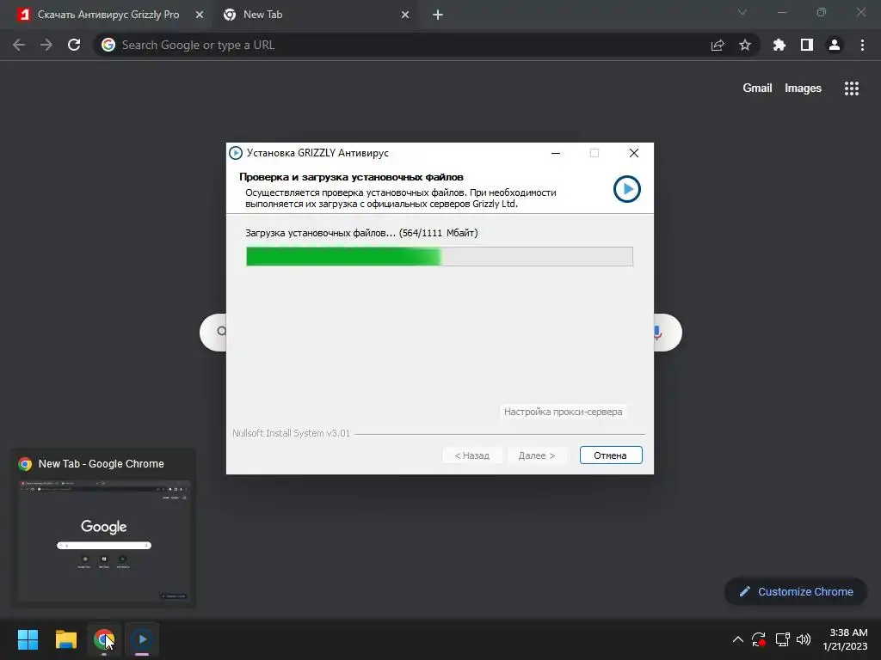Reload the page in Chrome
The height and width of the screenshot is (660, 881).
[x=74, y=45]
